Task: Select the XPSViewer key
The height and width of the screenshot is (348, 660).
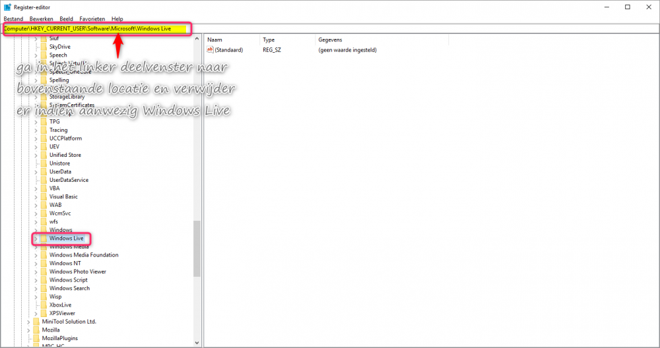Action: point(62,314)
